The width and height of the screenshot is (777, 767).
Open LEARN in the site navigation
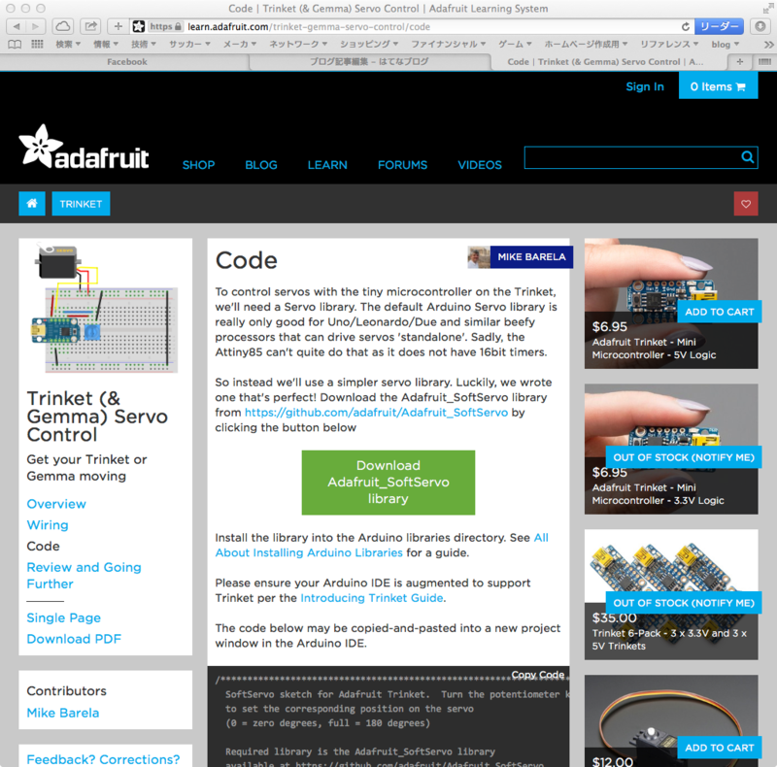[327, 165]
